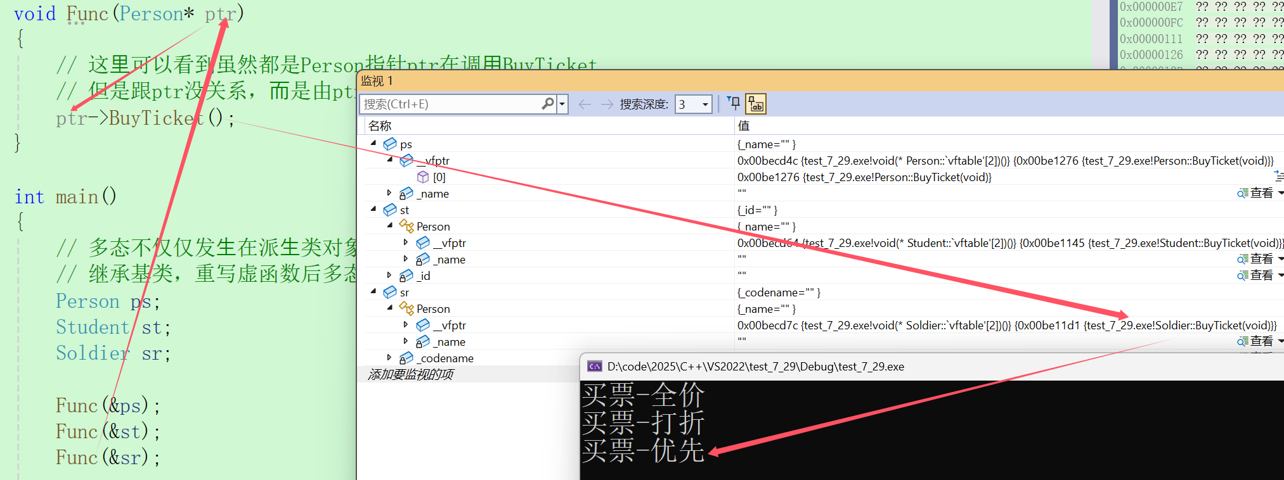Screen dimensions: 1284x480
Task: Select the st value {_id="" }
Action: 757,210
